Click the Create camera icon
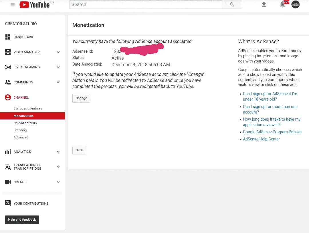Screen dimensions: 309x233 click(8, 182)
